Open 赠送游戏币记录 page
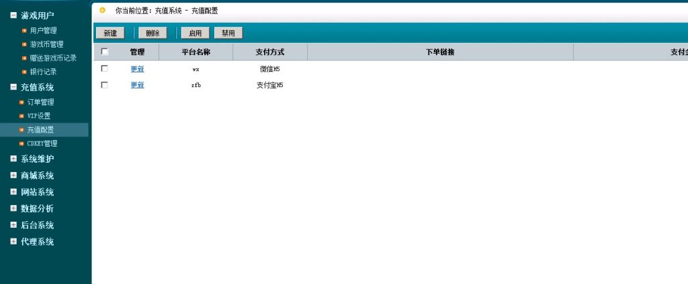 pyautogui.click(x=53, y=58)
